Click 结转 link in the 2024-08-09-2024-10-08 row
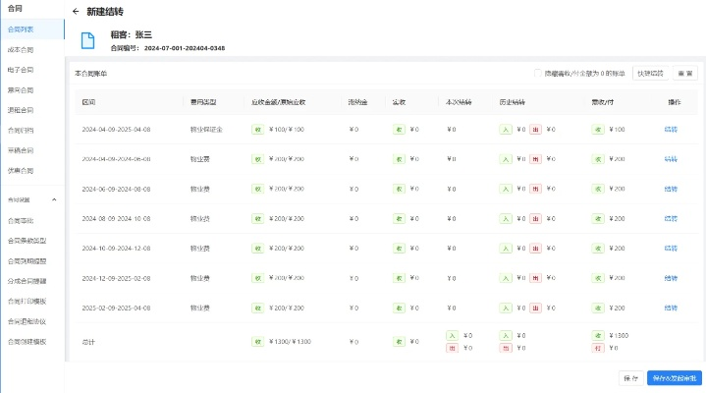This screenshot has height=393, width=706. pyautogui.click(x=672, y=219)
